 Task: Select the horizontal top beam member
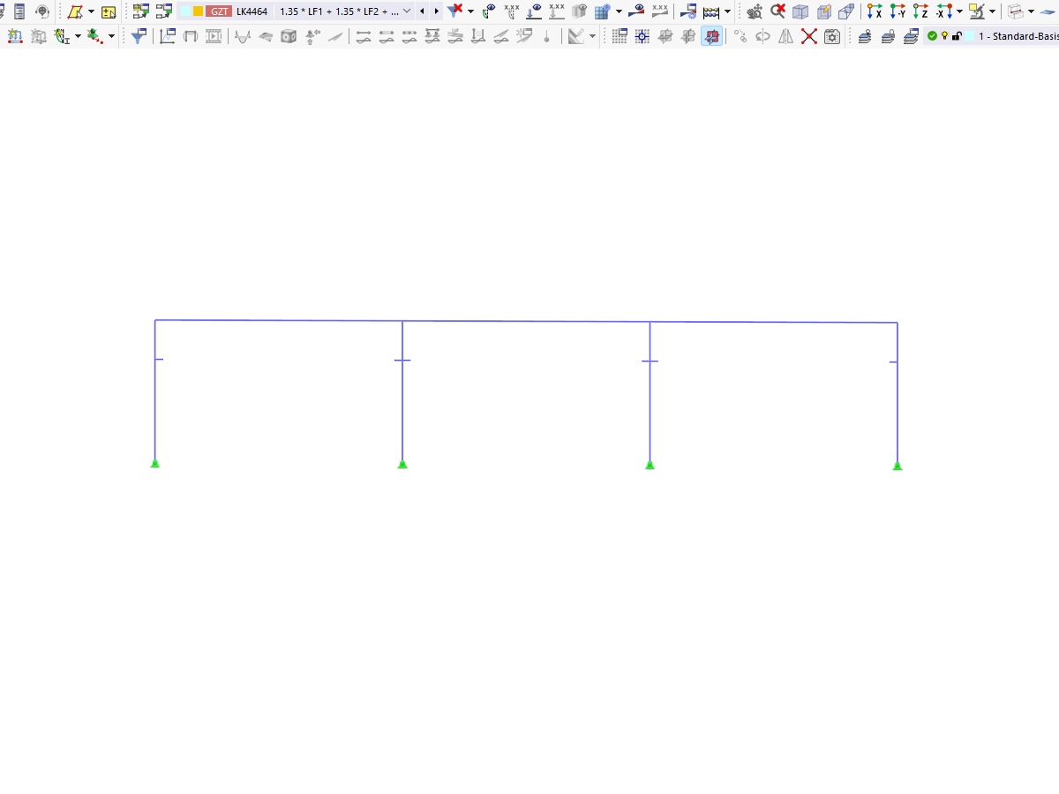[526, 321]
